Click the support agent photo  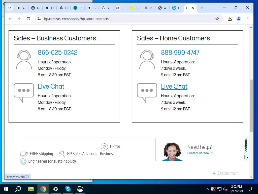tap(172, 152)
